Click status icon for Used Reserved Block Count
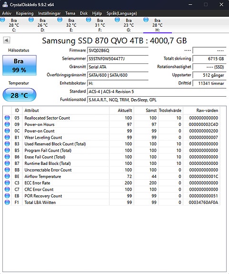The width and height of the screenshot is (229, 274). click(x=7, y=143)
